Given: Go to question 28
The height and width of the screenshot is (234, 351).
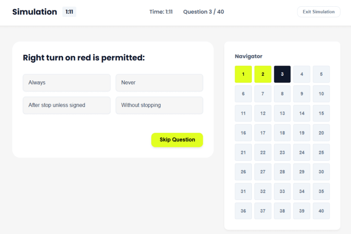Looking at the screenshot, I should tap(282, 172).
